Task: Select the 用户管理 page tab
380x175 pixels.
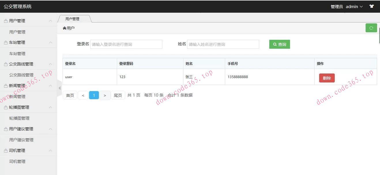Action: [72, 19]
